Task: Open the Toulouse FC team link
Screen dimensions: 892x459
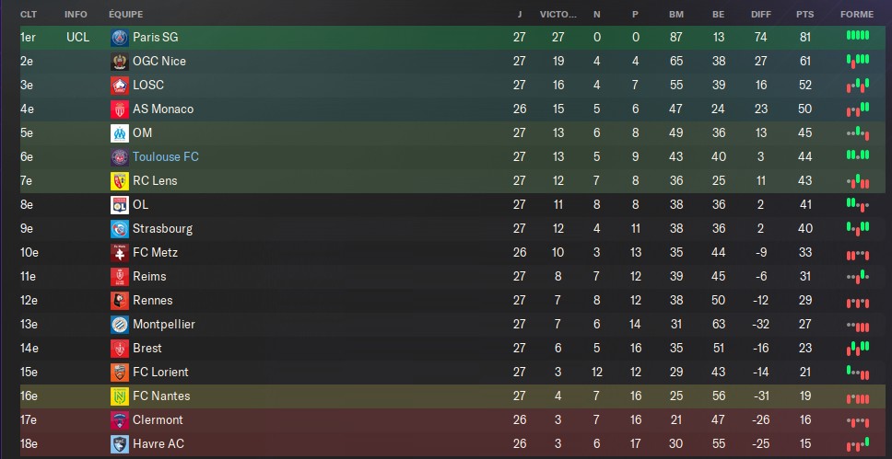Action: [x=166, y=156]
